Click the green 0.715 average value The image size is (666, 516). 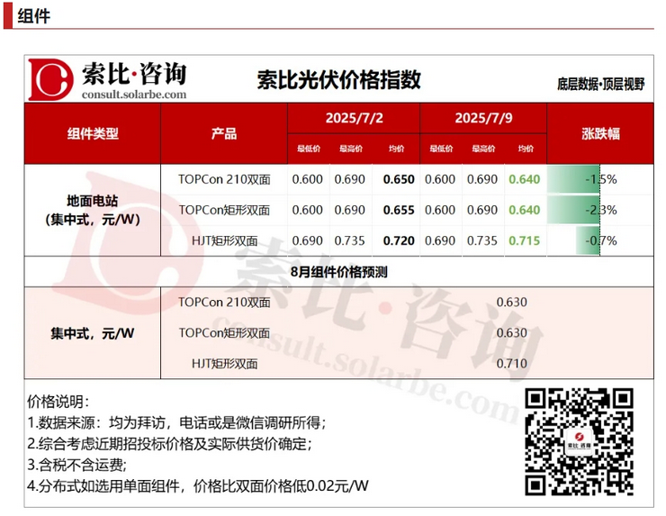point(525,240)
